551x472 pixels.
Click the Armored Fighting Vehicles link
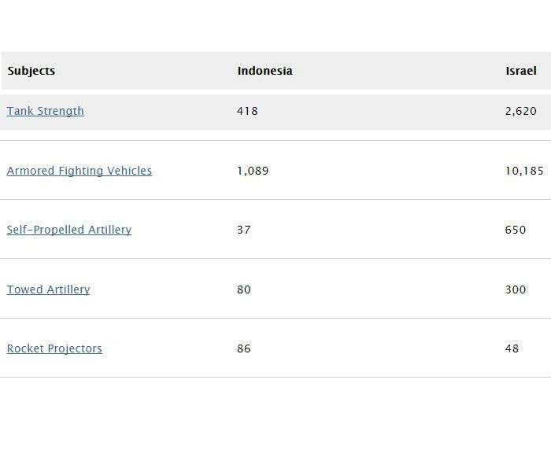(x=80, y=171)
